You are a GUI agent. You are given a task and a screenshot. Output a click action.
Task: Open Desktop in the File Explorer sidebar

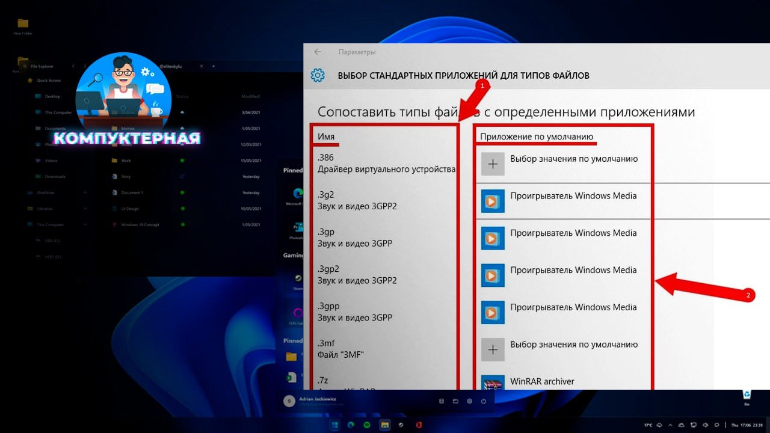(x=48, y=96)
